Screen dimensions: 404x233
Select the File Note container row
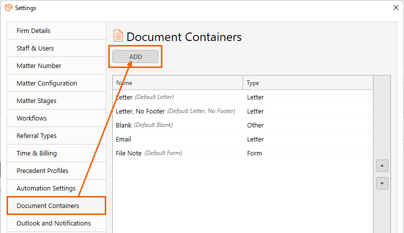(243, 153)
